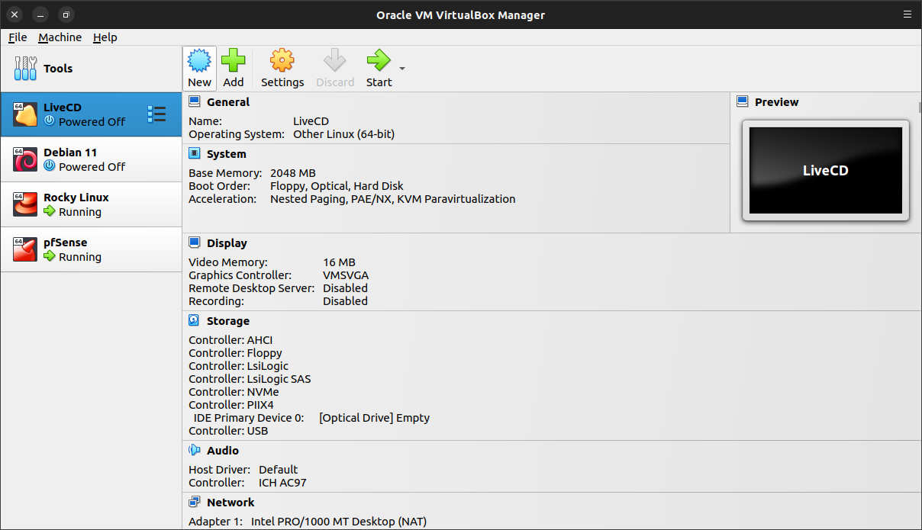The image size is (922, 530).
Task: Select the Rocky Linux virtual machine
Action: [x=92, y=204]
